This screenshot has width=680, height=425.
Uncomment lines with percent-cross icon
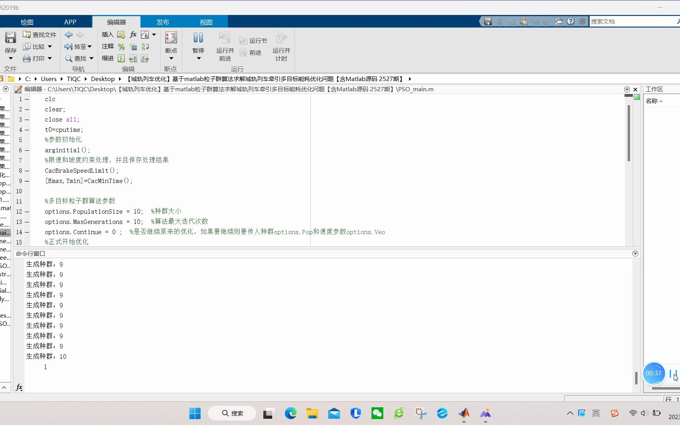[133, 46]
